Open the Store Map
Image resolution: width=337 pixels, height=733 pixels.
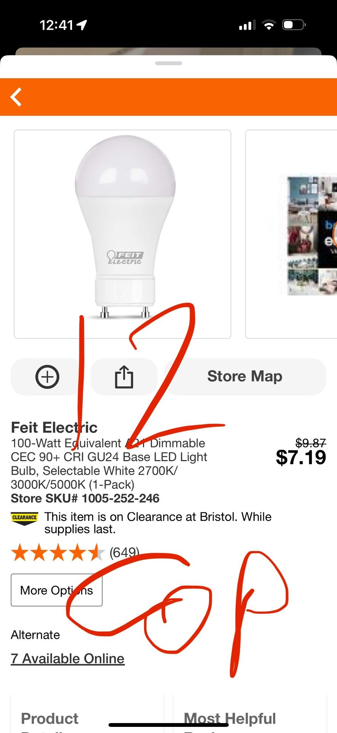245,377
